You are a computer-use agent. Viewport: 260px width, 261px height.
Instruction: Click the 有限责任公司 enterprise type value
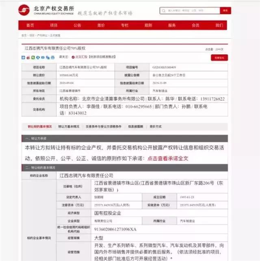coord(103,221)
